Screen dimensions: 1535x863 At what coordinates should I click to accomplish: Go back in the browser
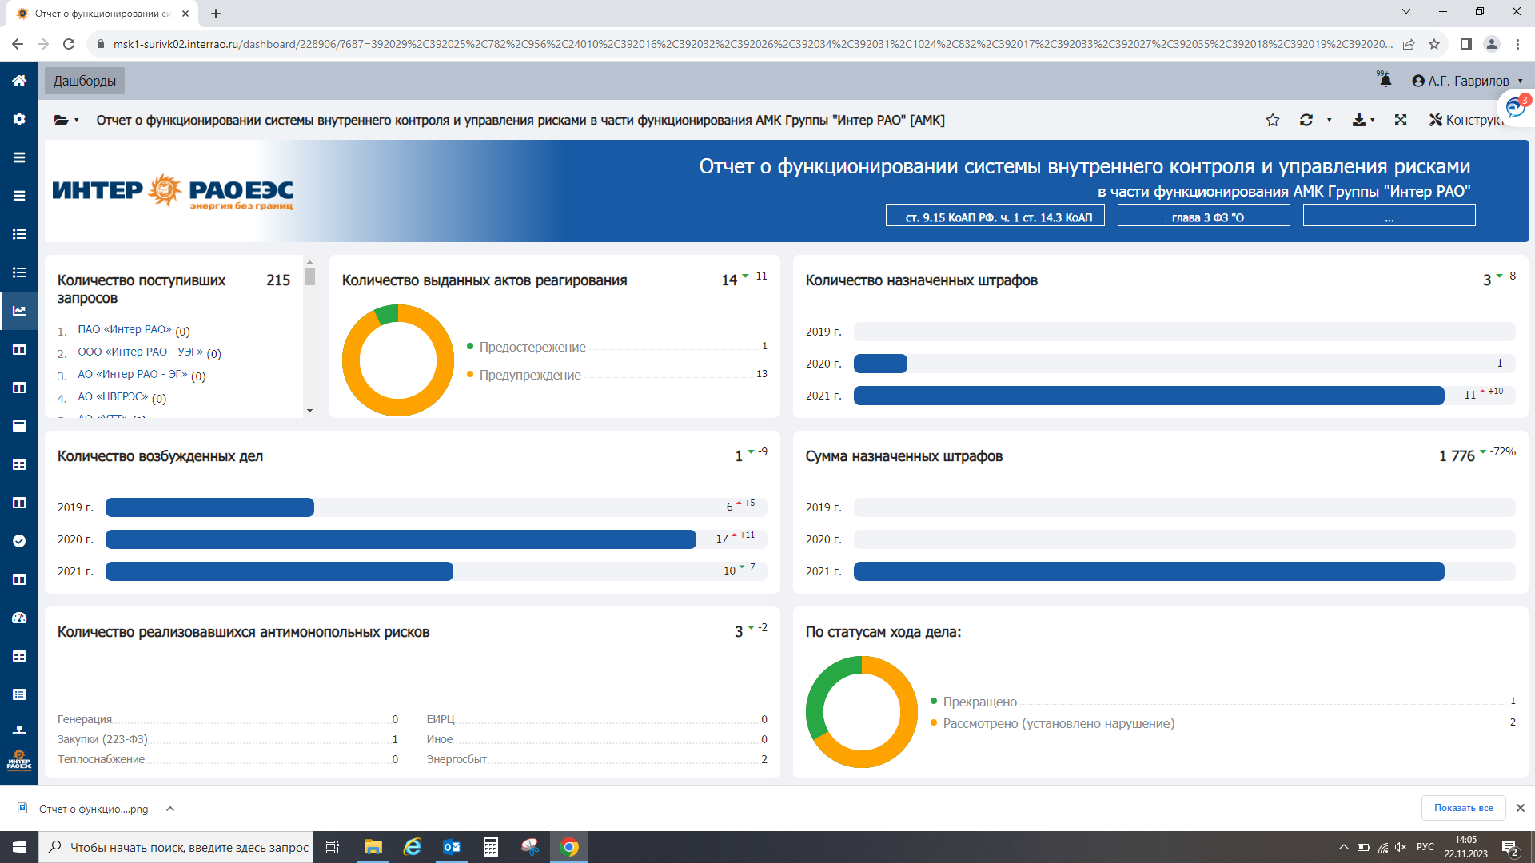pos(18,44)
